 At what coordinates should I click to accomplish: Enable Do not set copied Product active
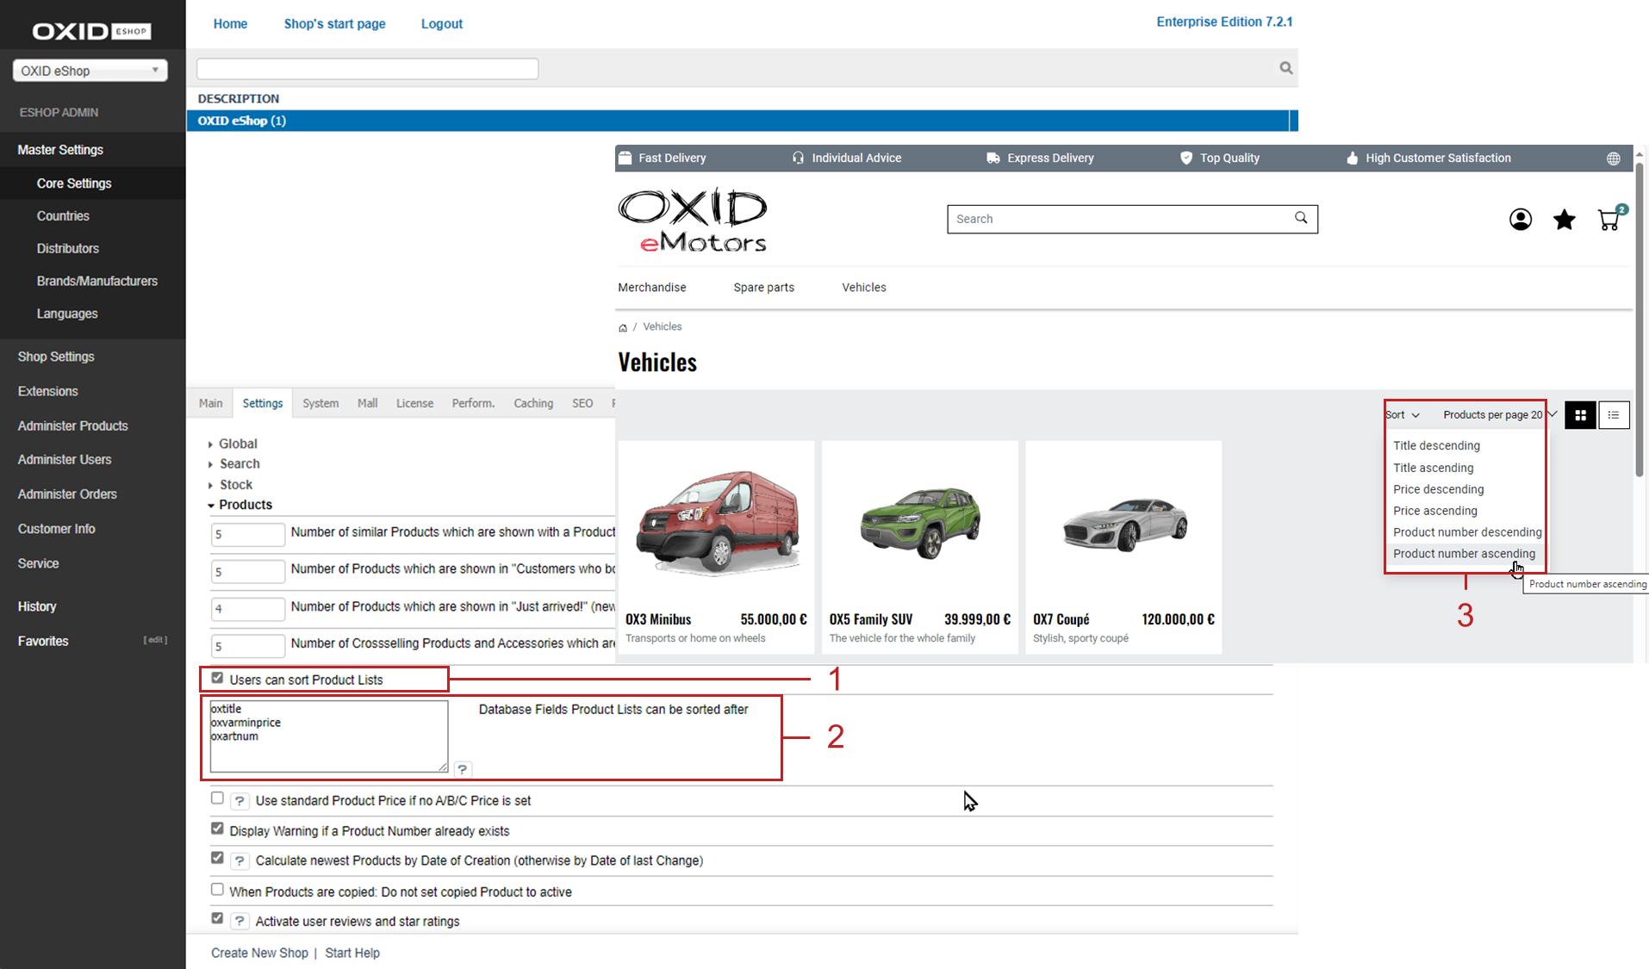point(217,890)
